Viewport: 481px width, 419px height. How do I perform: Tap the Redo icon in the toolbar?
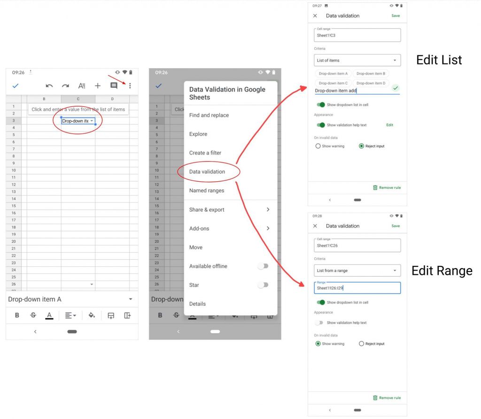pyautogui.click(x=66, y=86)
